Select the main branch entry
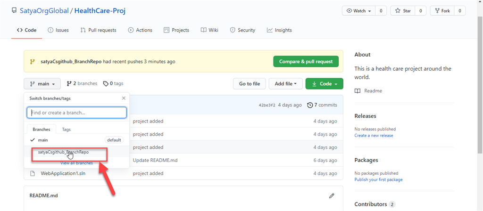 click(x=77, y=140)
